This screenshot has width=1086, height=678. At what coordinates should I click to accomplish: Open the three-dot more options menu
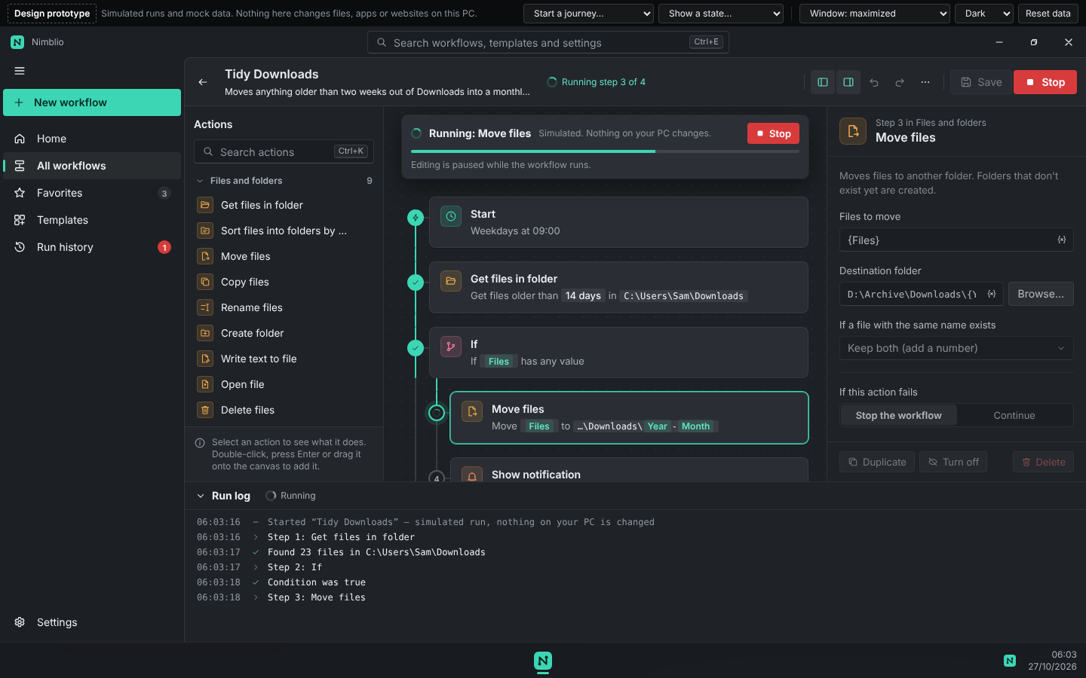[925, 82]
